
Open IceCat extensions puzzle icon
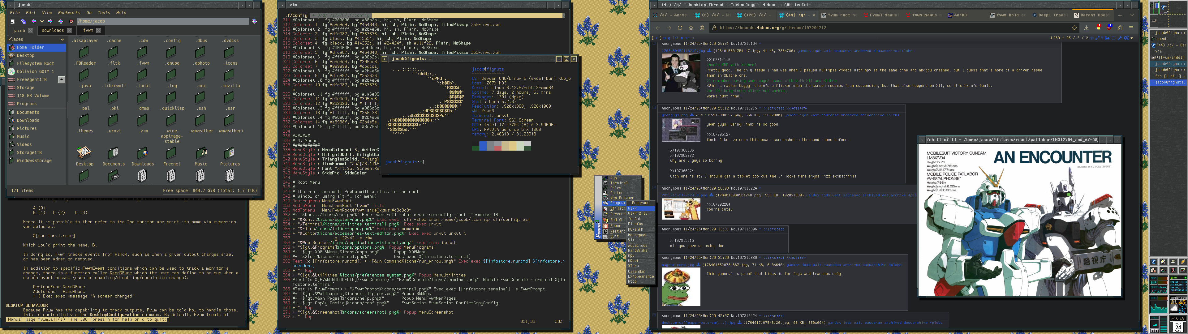point(1120,28)
